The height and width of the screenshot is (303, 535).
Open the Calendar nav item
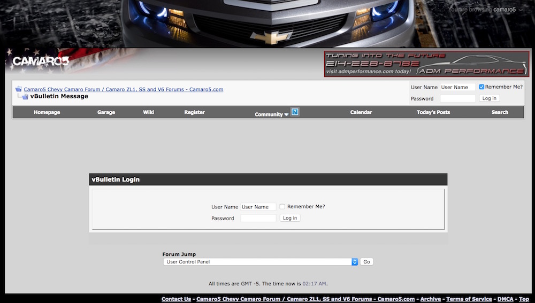click(361, 112)
